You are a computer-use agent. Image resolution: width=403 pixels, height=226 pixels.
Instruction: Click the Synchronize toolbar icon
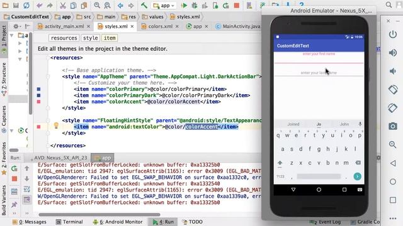26,5
